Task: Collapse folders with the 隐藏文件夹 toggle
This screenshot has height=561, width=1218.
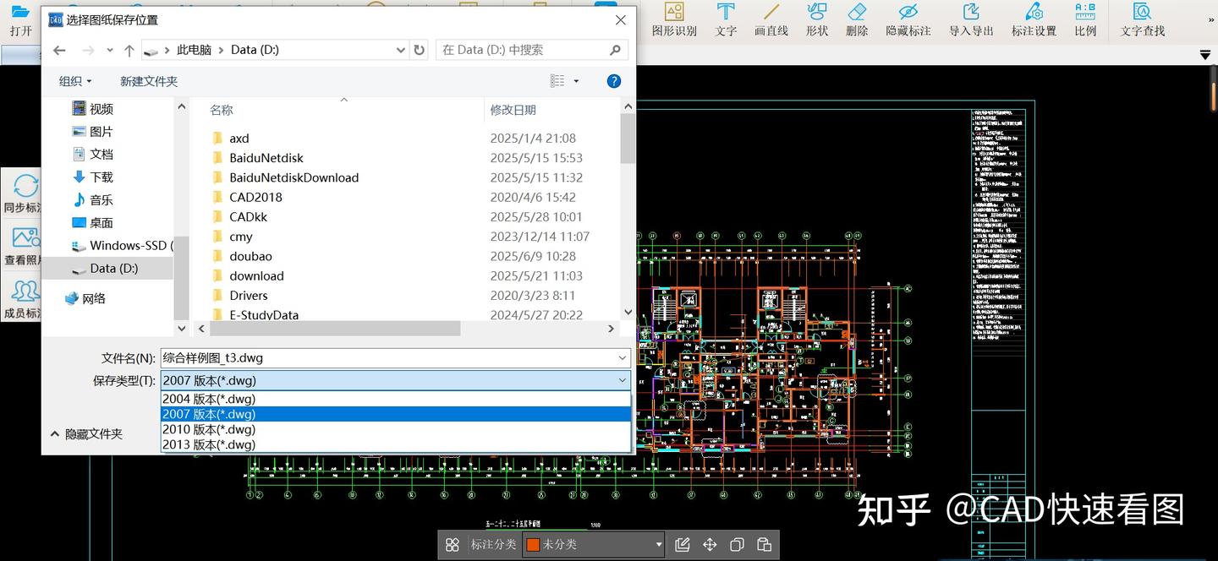Action: [86, 434]
